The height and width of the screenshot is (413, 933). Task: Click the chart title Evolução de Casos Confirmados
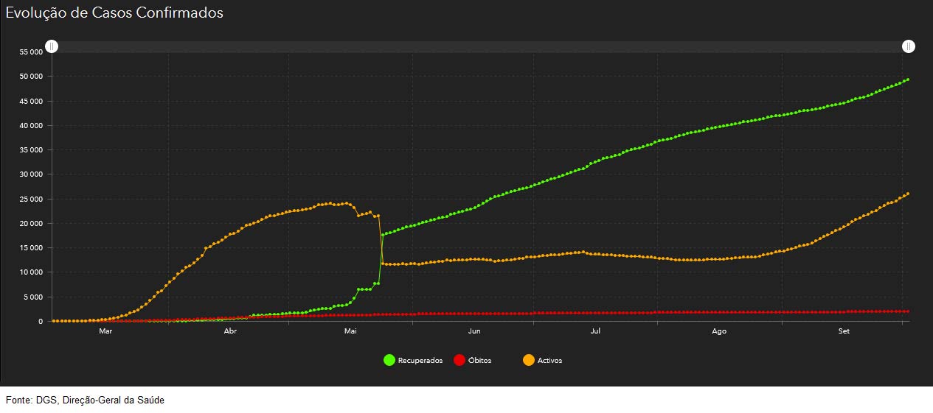tap(114, 13)
